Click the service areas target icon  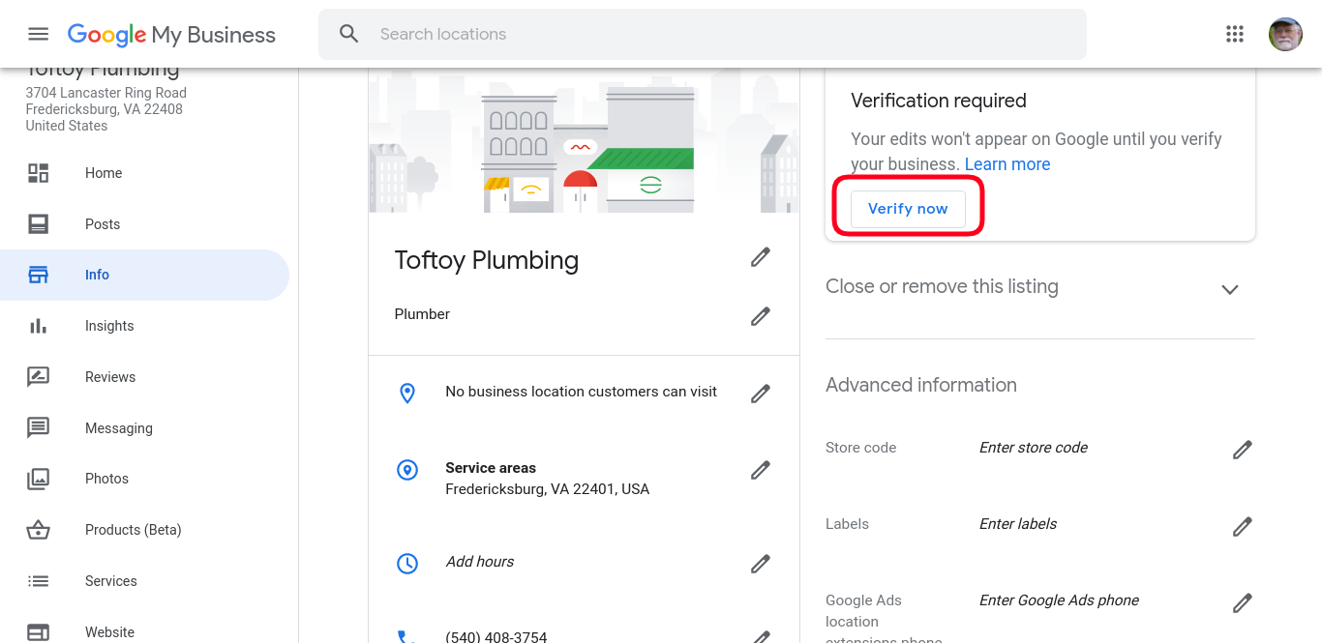pos(407,470)
